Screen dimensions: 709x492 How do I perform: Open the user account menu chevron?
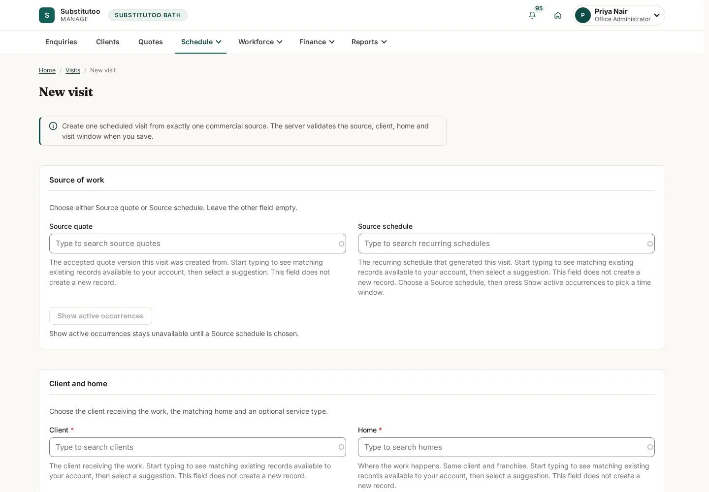(x=656, y=15)
